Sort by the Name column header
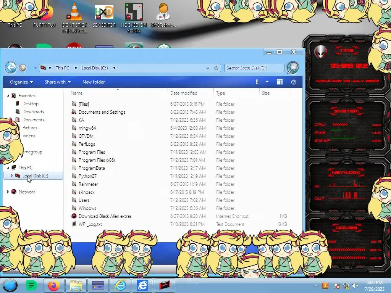The width and height of the screenshot is (391, 293). point(76,93)
